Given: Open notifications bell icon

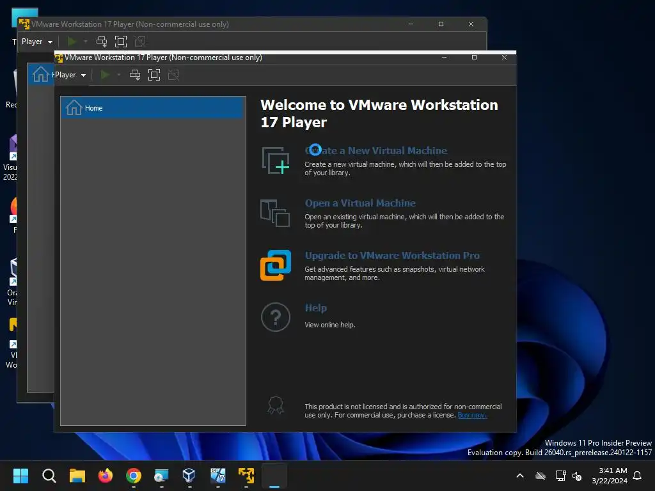Looking at the screenshot, I should [637, 476].
